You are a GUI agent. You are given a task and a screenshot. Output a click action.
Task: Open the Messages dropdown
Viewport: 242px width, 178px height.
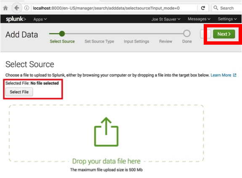click(199, 19)
